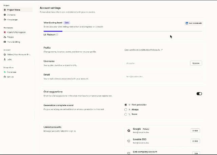Open Project Name settings in sidebar

click(x=17, y=10)
